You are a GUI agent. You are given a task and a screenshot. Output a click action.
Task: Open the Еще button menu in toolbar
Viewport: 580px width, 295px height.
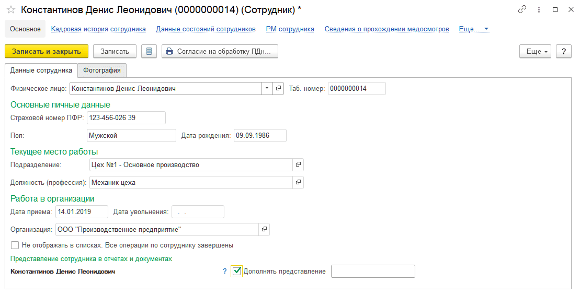(535, 51)
